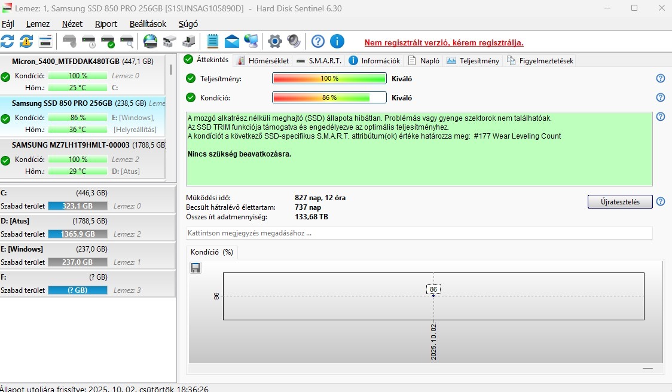Select the D: [Atus] partition label
The width and height of the screenshot is (672, 392).
(x=15, y=221)
